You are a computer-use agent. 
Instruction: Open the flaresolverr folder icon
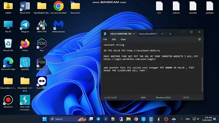(75, 8)
